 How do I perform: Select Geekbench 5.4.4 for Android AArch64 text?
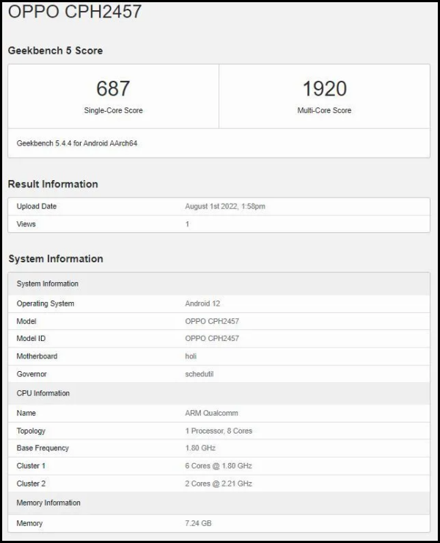click(77, 143)
